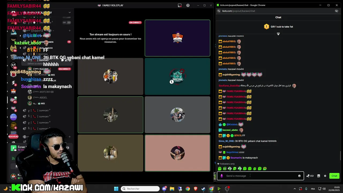343x193 pixels.
Task: Open OBS Studio from the taskbar
Action: 227,189
